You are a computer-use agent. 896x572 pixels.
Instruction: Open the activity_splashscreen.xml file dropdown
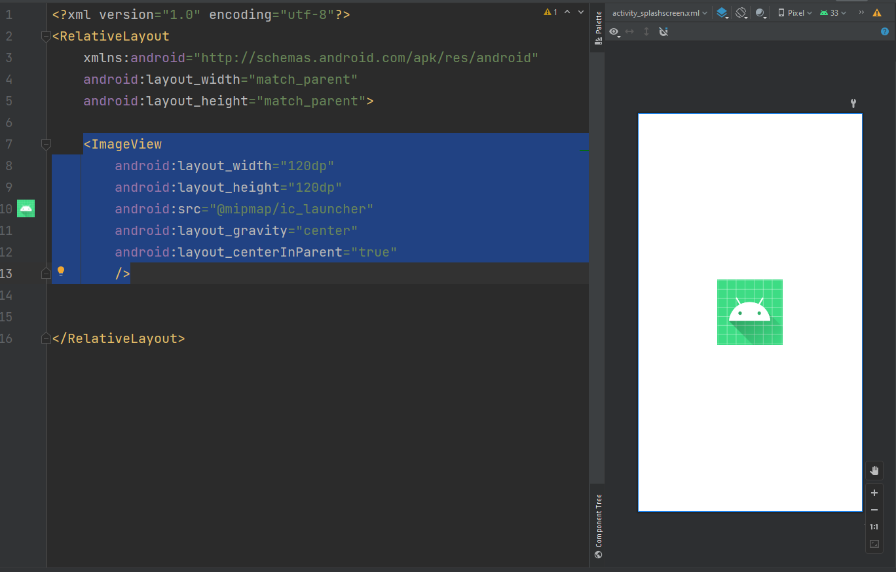pyautogui.click(x=660, y=13)
